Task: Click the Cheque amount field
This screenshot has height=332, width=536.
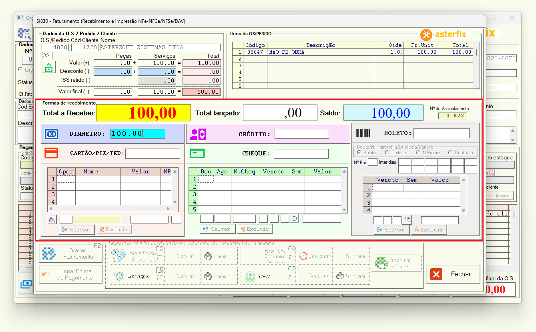Action: point(301,153)
